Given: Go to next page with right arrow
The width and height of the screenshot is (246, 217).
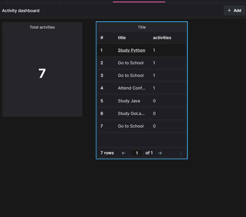Looking at the screenshot, I should [160, 153].
